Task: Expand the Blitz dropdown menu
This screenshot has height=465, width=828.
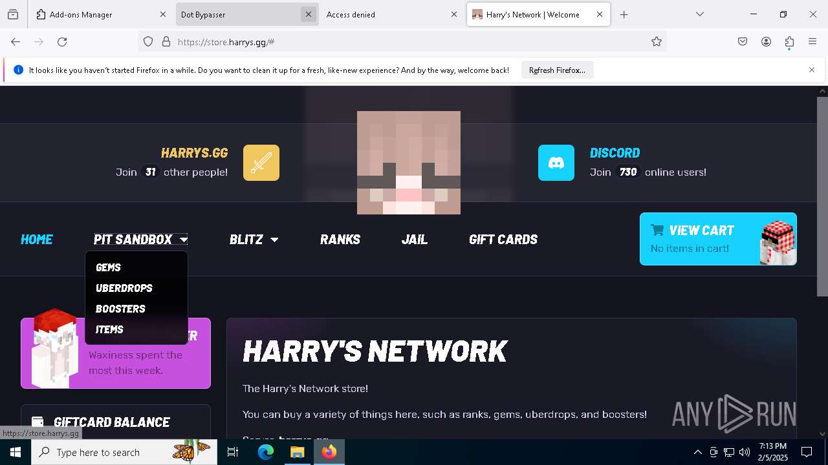Action: point(254,240)
